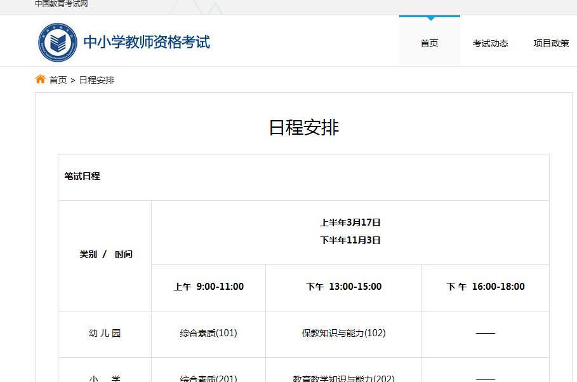Select the 上半年3月17日 date text
This screenshot has width=577, height=382.
point(350,222)
